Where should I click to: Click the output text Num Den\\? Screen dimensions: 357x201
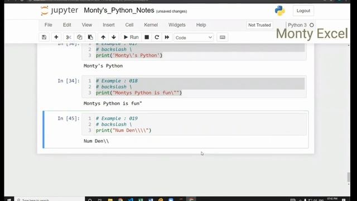96,141
